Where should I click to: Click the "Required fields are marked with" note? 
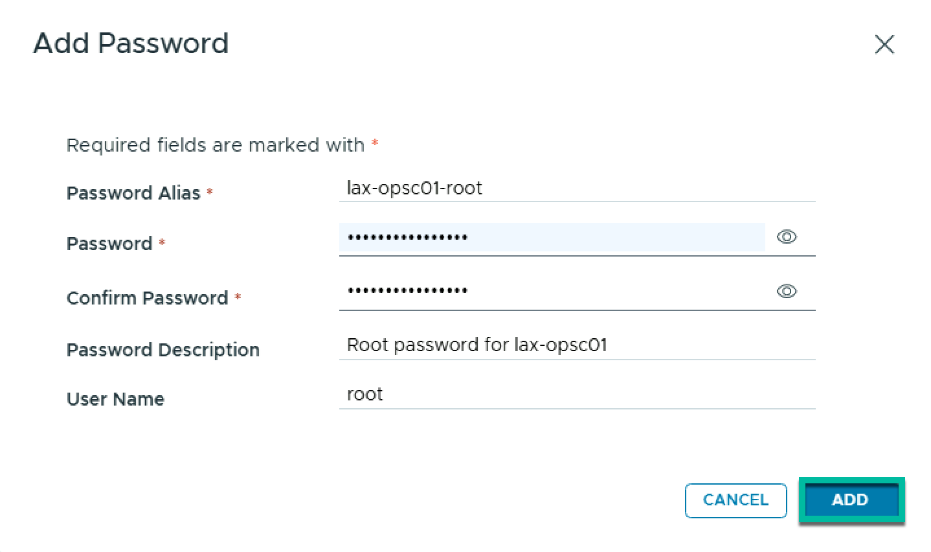coord(215,145)
